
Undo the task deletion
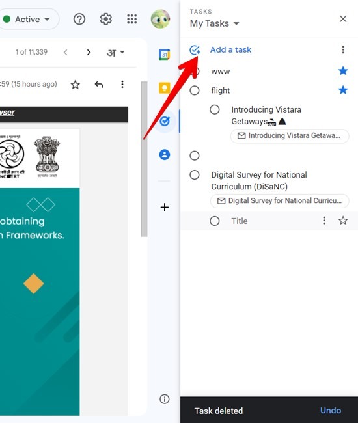click(x=331, y=411)
